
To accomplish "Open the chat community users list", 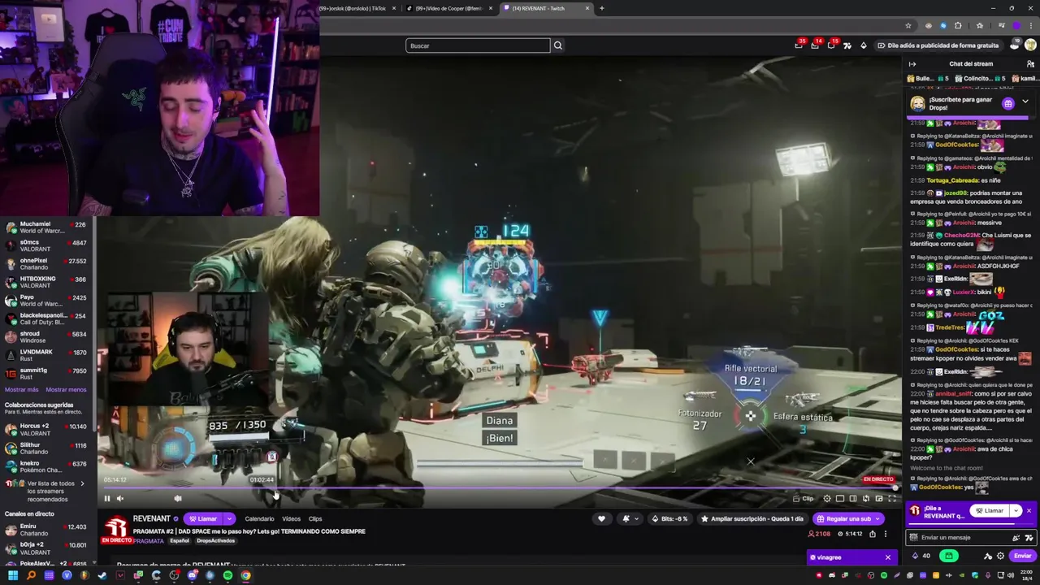I will 1030,64.
